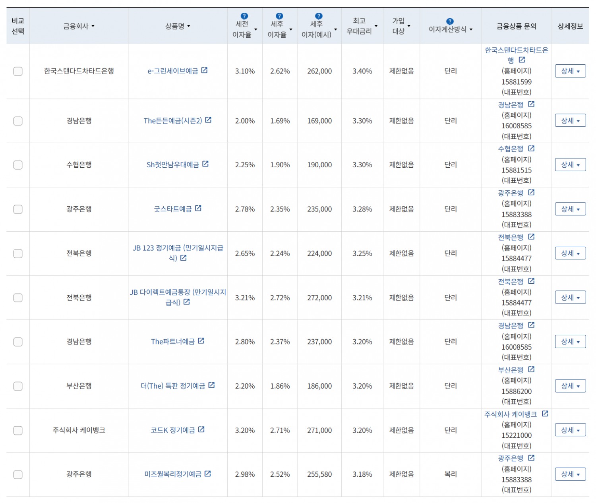This screenshot has width=596, height=503.
Task: Open 미즈월복리정기예금 product link
Action: 173,474
